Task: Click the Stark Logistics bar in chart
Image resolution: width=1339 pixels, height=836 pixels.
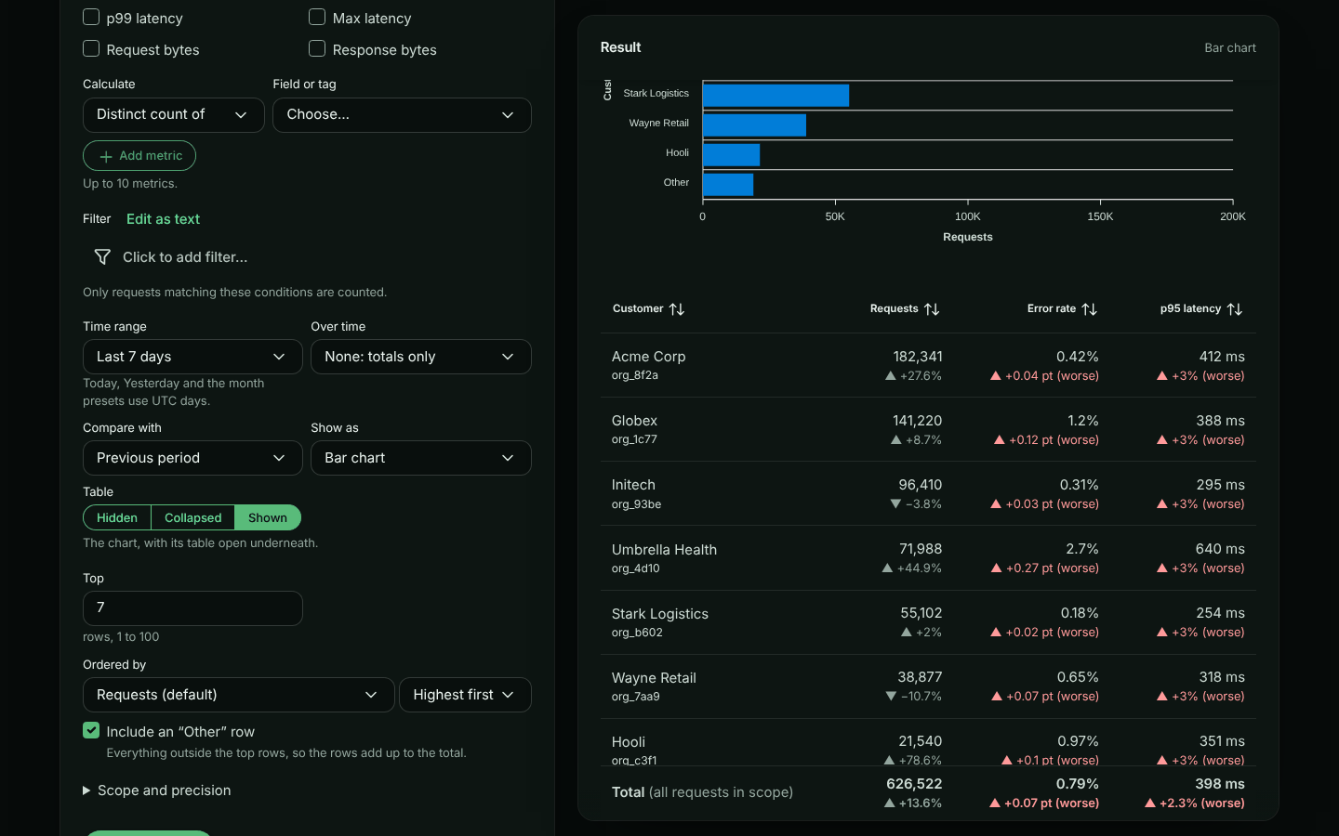Action: [776, 96]
